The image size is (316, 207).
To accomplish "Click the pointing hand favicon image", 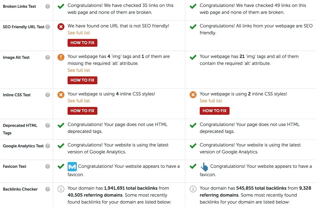I will (204, 167).
